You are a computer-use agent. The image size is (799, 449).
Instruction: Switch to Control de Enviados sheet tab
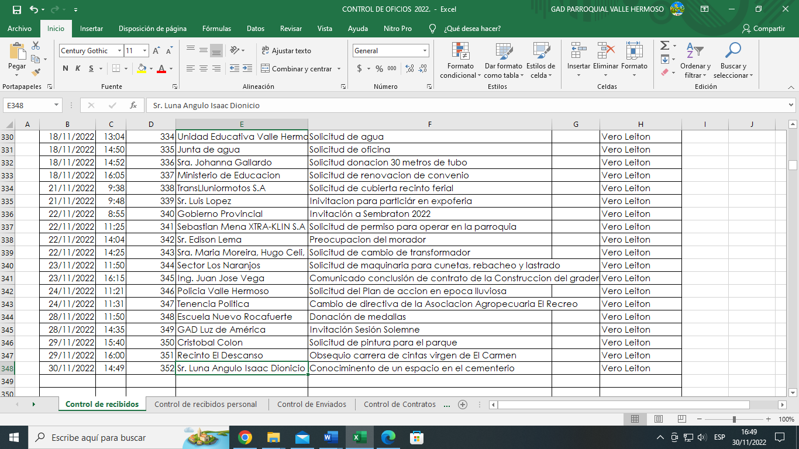tap(311, 404)
